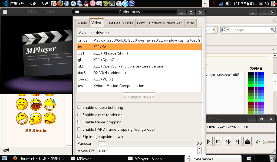The height and width of the screenshot is (162, 277).
Task: Toggle HARD frame dropping checkbox
Action: (x=79, y=129)
